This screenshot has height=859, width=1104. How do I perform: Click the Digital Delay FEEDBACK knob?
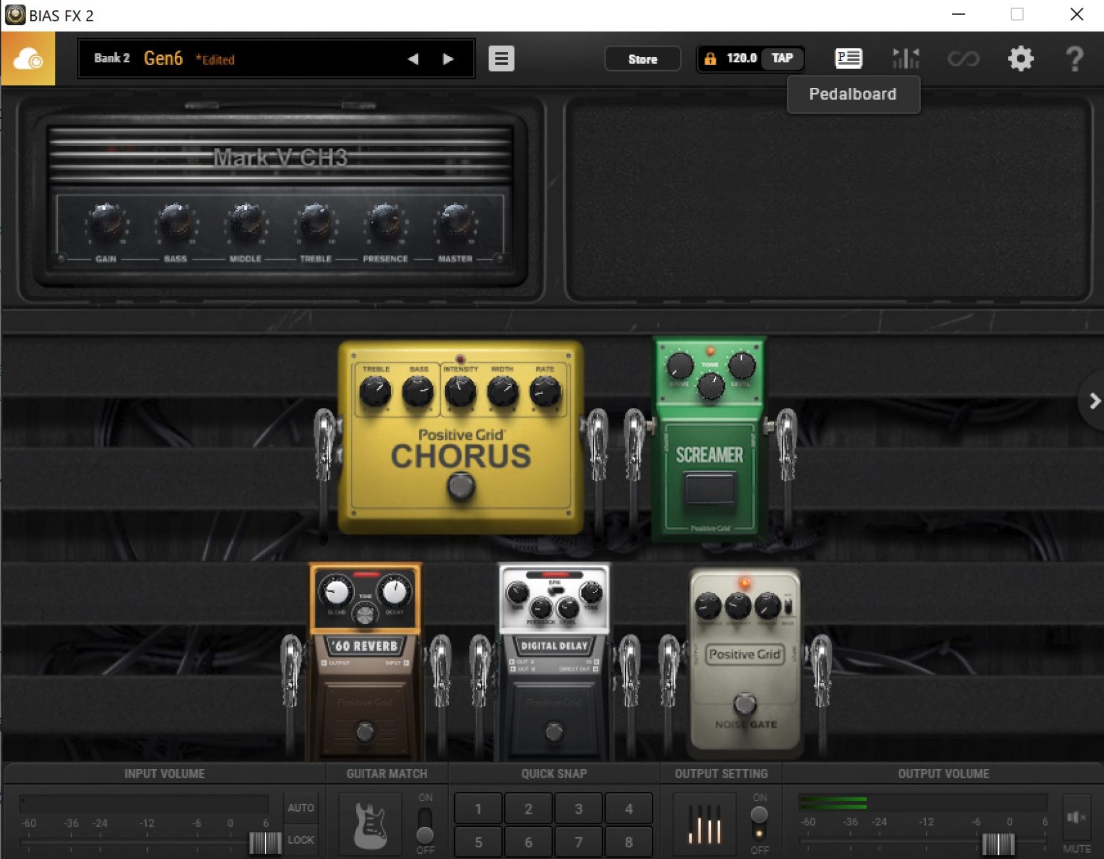541,607
